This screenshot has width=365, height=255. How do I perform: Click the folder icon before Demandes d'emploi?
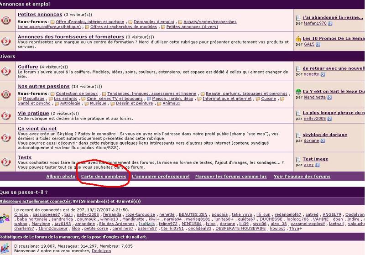point(130,22)
